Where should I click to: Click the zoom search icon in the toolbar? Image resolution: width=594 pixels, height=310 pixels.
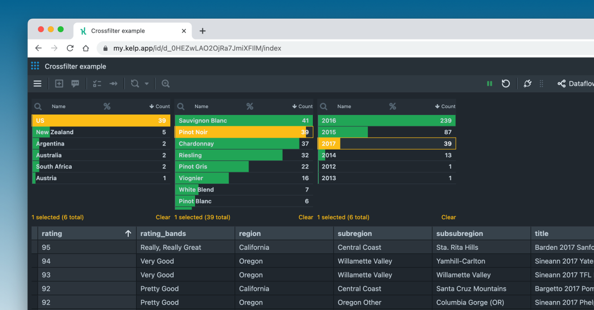pyautogui.click(x=165, y=83)
